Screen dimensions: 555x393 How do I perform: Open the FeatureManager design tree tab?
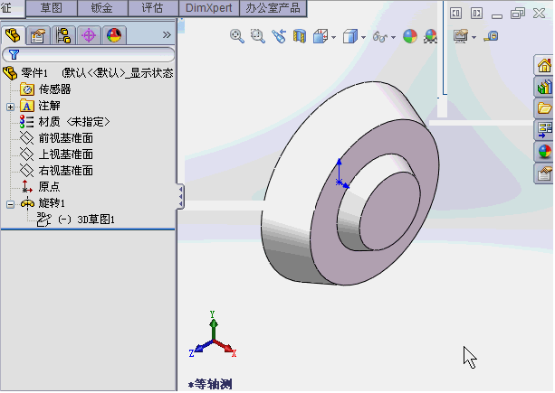(13, 35)
